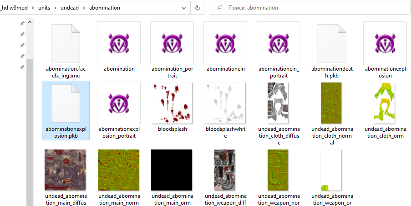Select abomination_portrait file icon
Viewport: 411px width, 206px height.
point(172,43)
